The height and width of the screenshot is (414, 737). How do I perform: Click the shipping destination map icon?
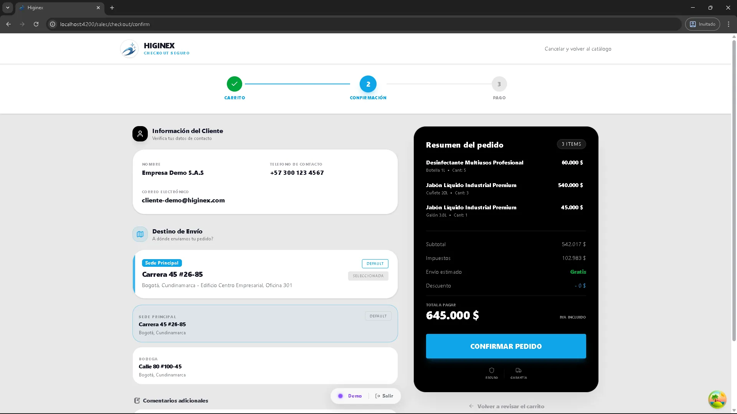point(140,234)
